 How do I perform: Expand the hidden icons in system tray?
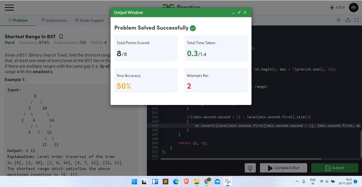(x=297, y=181)
